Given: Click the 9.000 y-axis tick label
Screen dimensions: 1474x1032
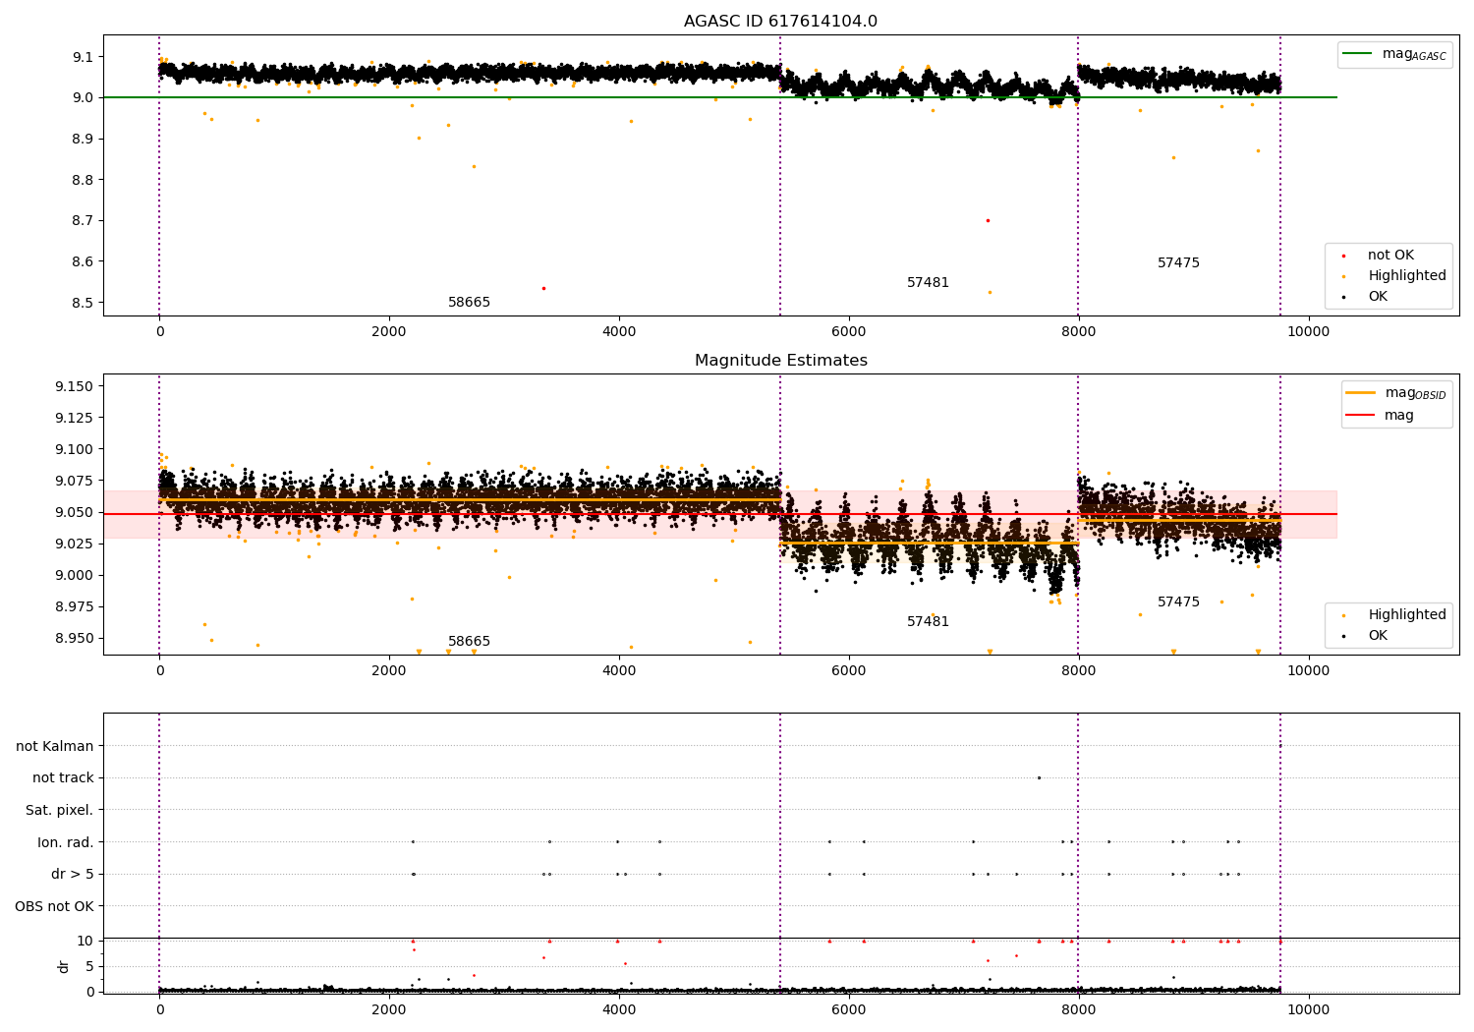Looking at the screenshot, I should point(75,575).
